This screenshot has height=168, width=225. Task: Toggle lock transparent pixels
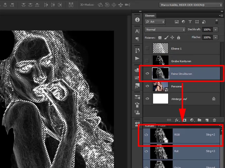(x=160, y=38)
